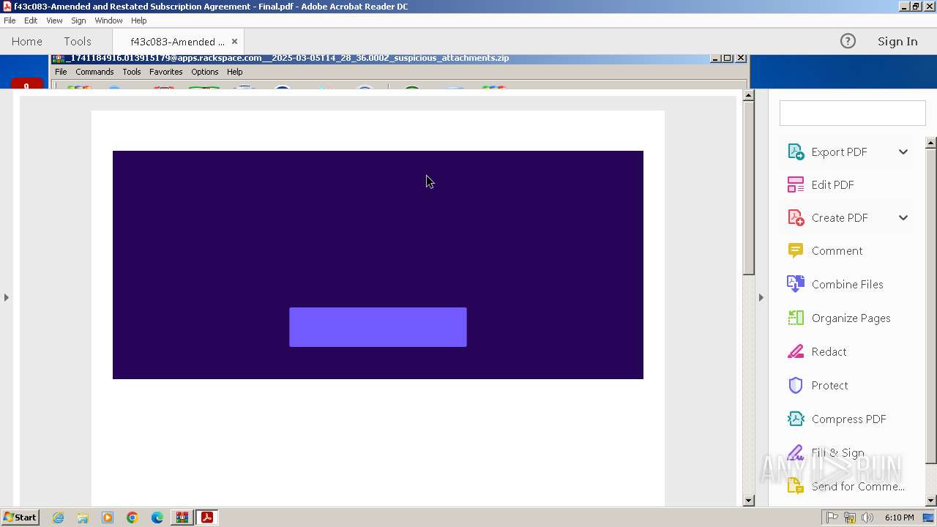Open Google Chrome from the taskbar
The height and width of the screenshot is (527, 937).
[x=132, y=517]
